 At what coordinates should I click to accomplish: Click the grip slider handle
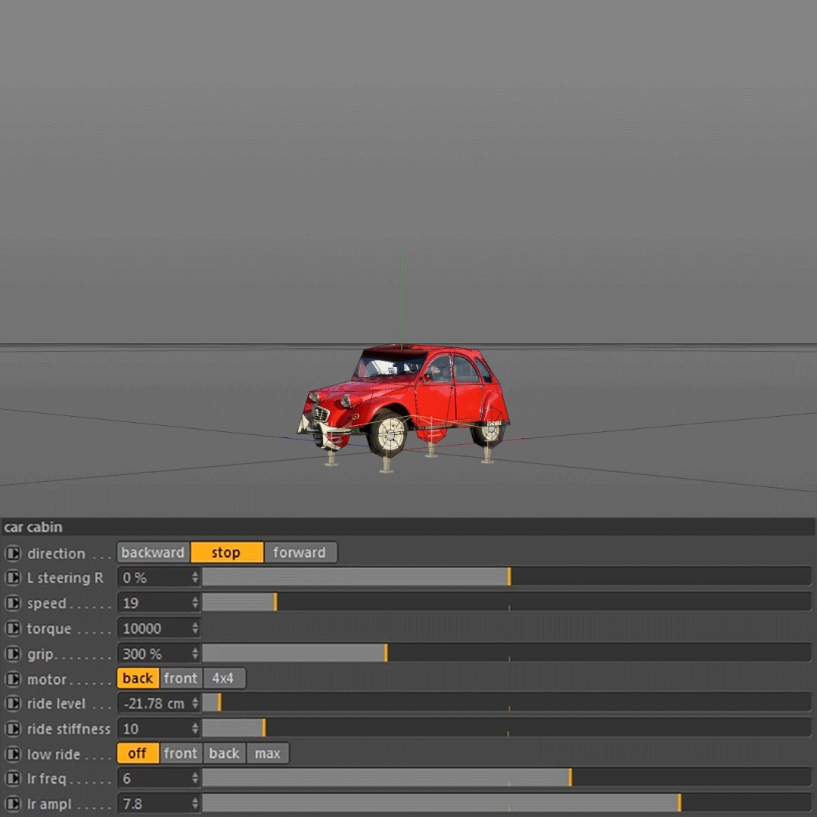pos(386,652)
